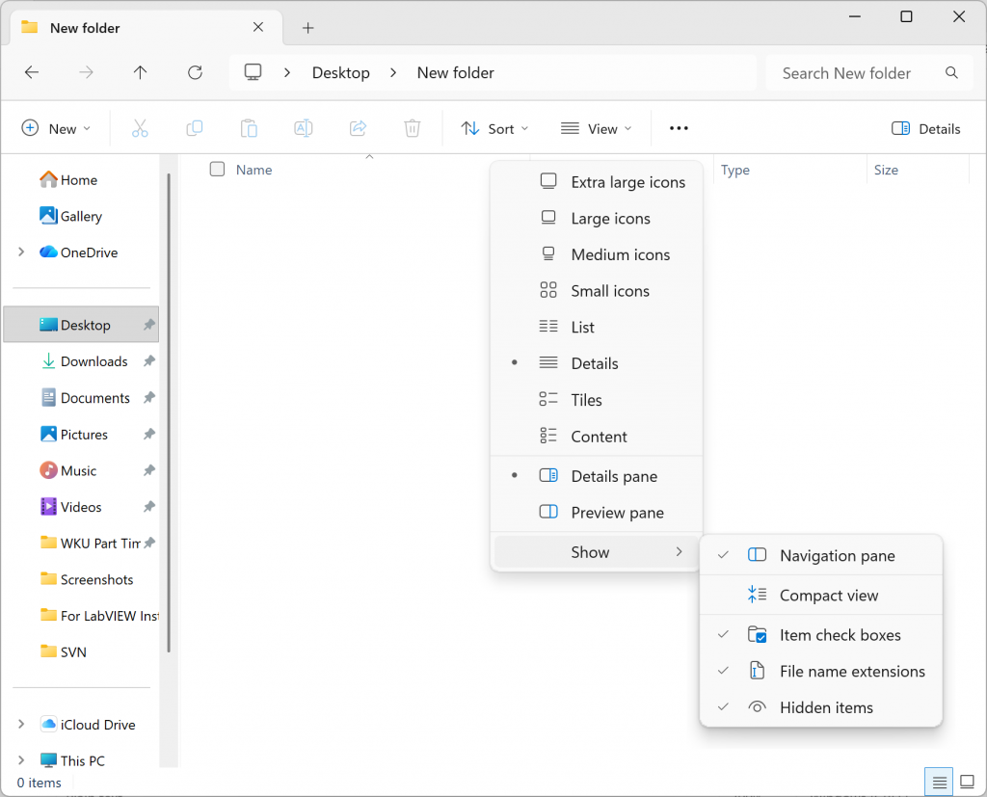Switch to details view in status bar
This screenshot has height=797, width=987.
[939, 783]
